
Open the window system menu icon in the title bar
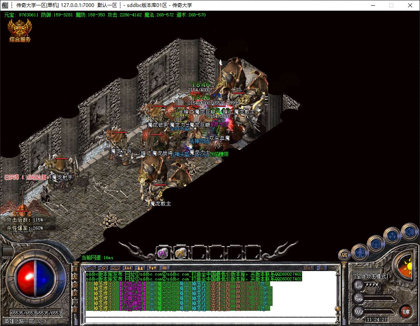coord(5,5)
